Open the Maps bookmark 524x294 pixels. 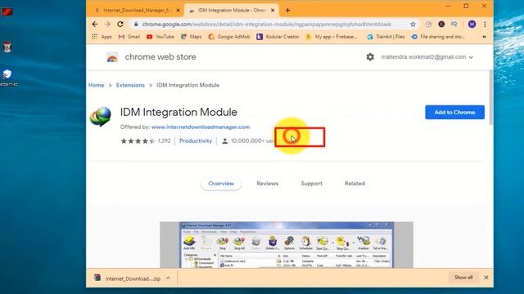pyautogui.click(x=191, y=37)
